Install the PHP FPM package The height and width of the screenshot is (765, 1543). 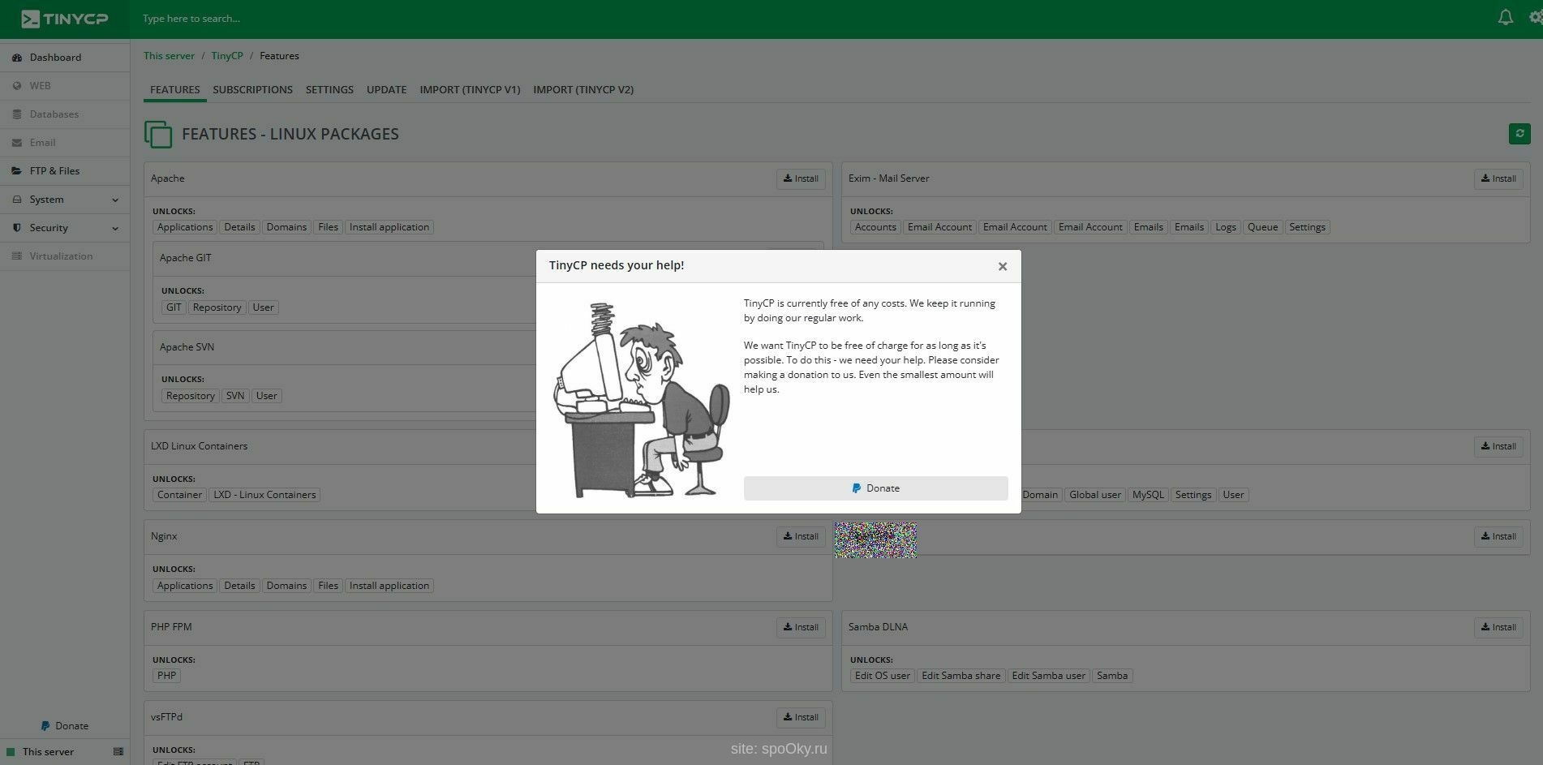click(801, 627)
